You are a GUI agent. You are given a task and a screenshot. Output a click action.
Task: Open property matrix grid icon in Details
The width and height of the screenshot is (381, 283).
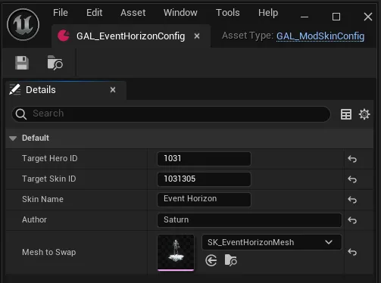(x=346, y=114)
